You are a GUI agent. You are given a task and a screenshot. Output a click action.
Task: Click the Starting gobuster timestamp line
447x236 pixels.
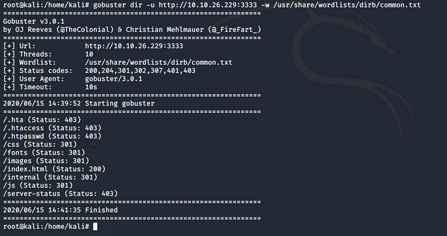[x=79, y=103]
